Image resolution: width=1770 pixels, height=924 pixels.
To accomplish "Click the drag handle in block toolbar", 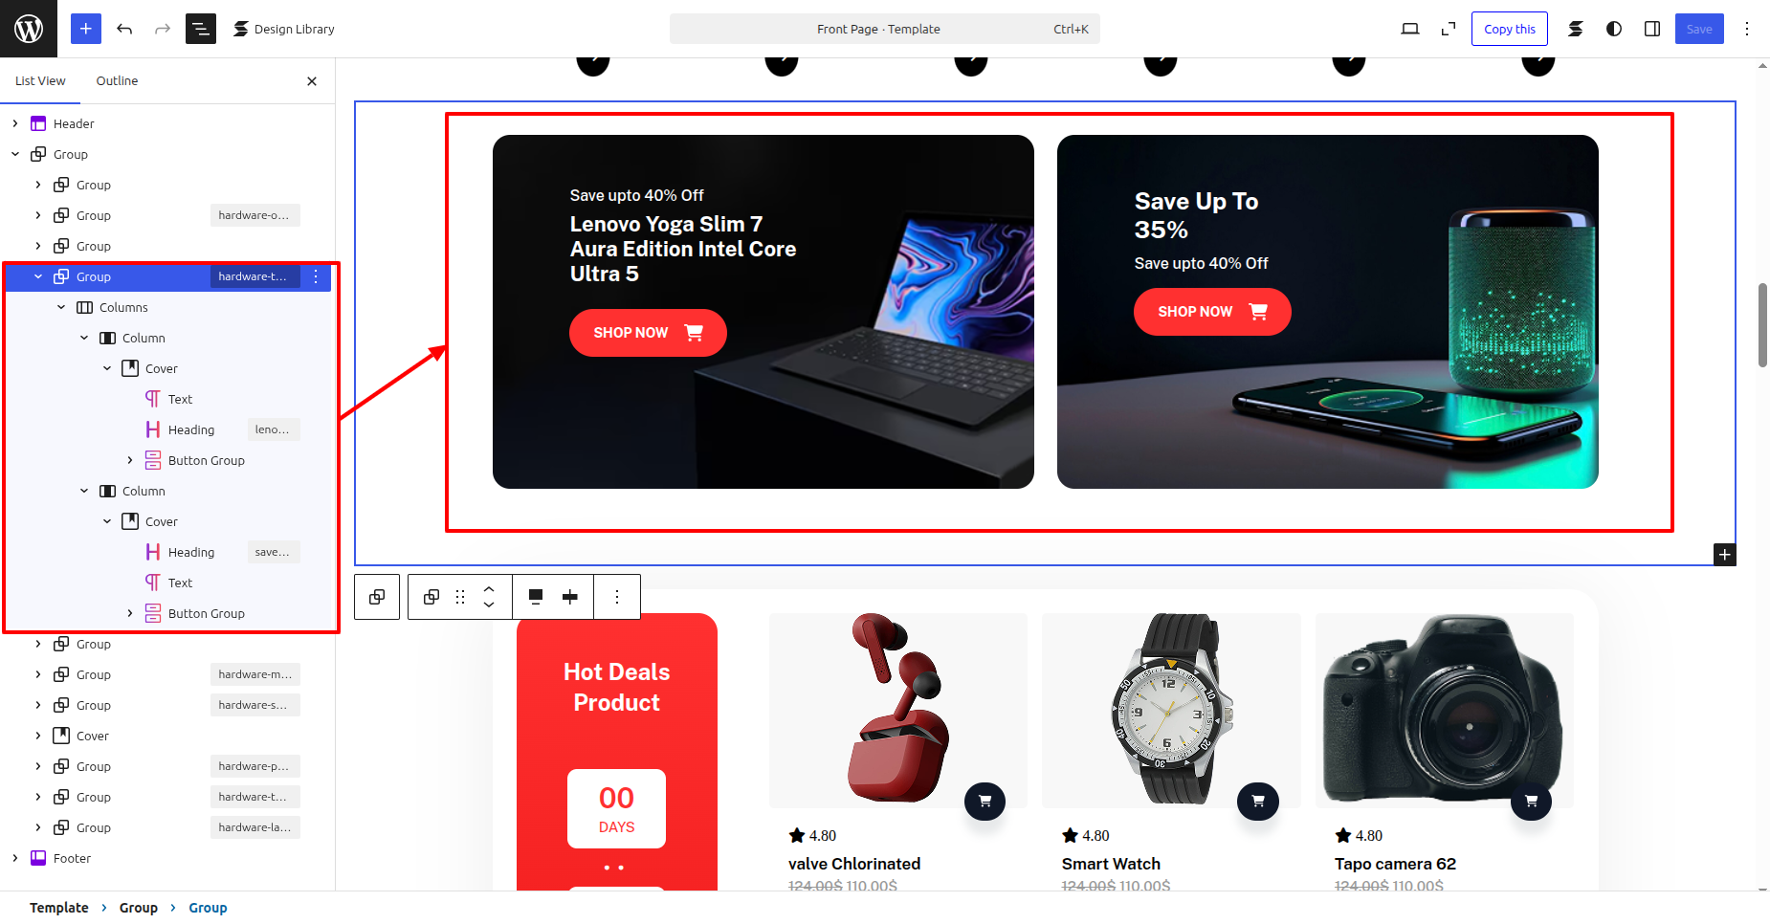I will pos(460,597).
